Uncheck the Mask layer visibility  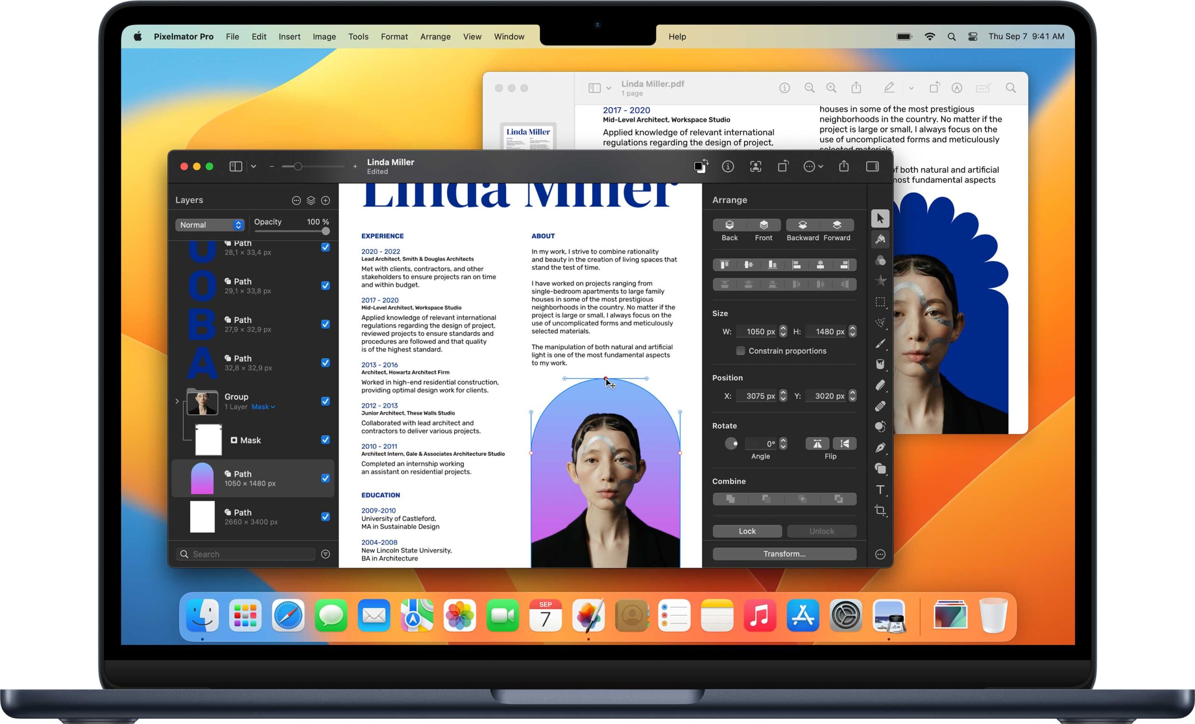coord(325,440)
